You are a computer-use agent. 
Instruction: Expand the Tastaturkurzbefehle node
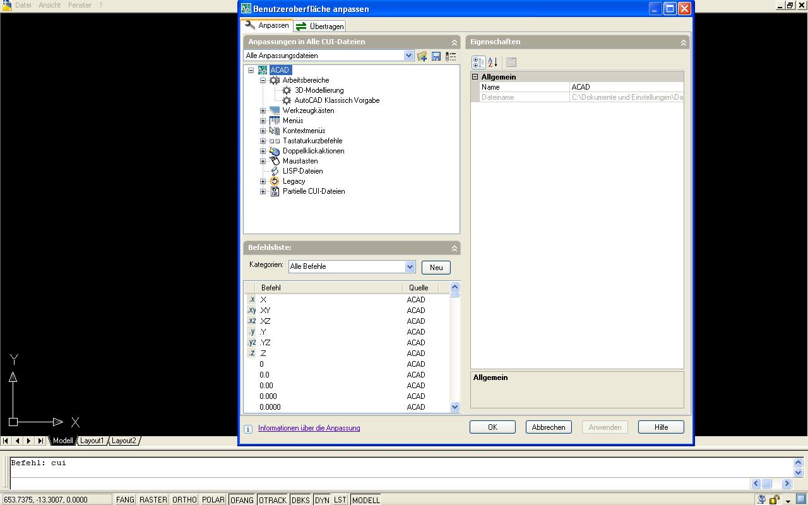coord(263,141)
